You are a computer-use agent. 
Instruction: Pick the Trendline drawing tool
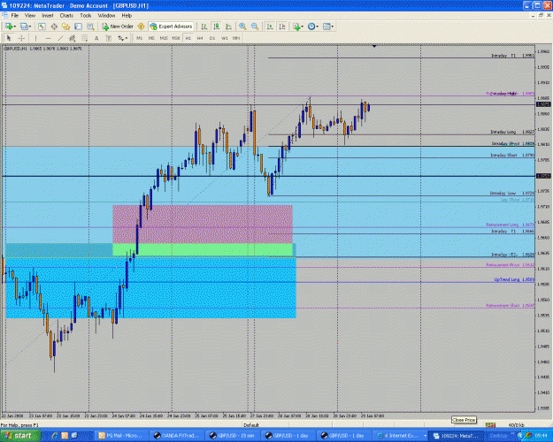coord(60,38)
